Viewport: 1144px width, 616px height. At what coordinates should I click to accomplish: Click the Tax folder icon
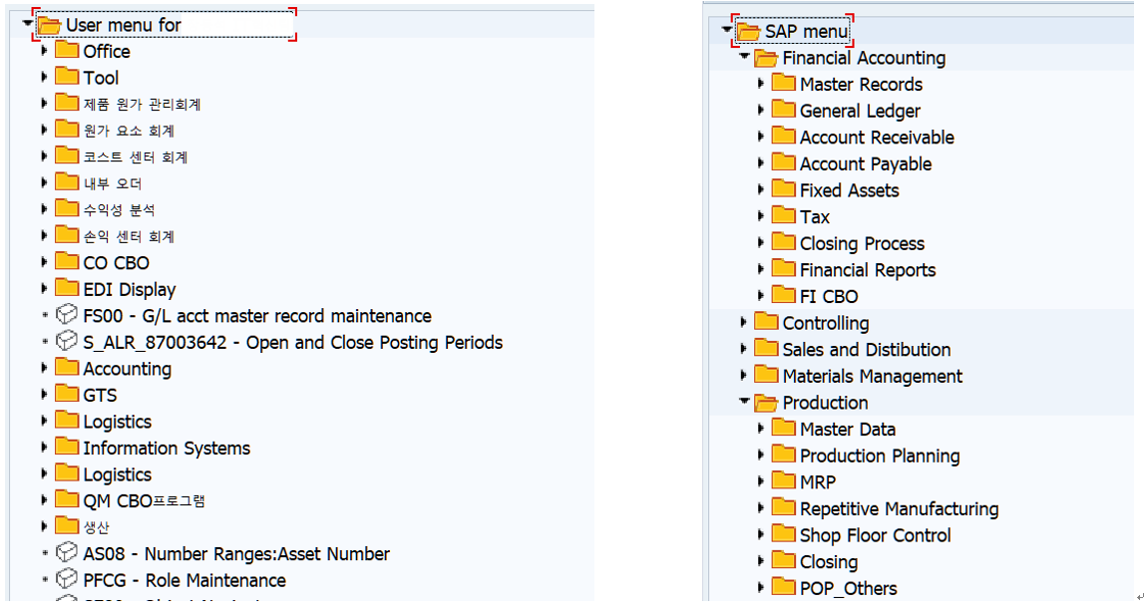tap(784, 215)
